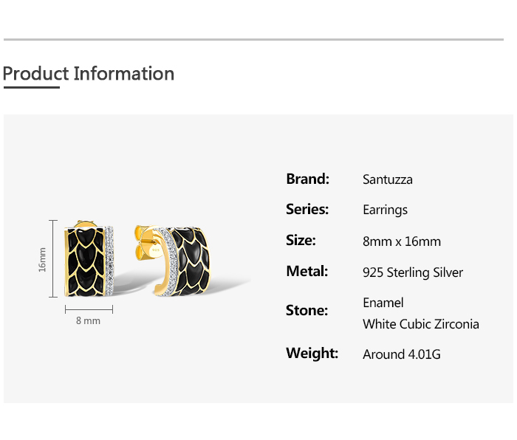Select the 8mm x 16mm size value
This screenshot has height=440, width=517.
tap(402, 241)
